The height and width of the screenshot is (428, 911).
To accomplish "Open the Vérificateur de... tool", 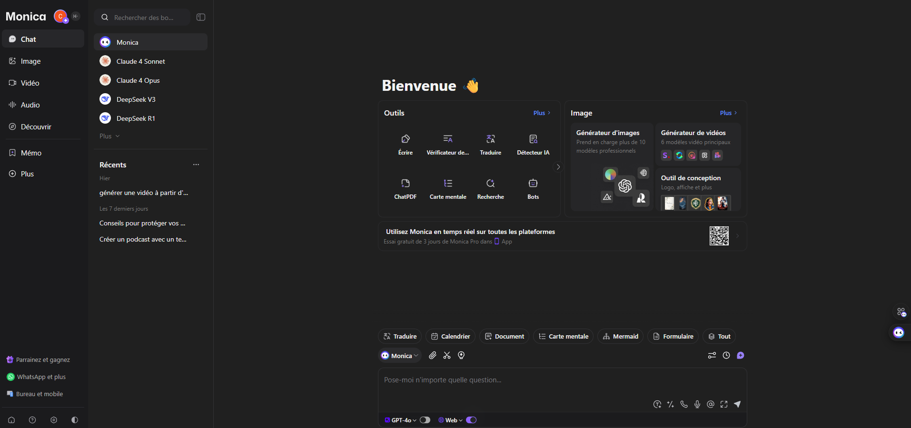I will pyautogui.click(x=447, y=145).
